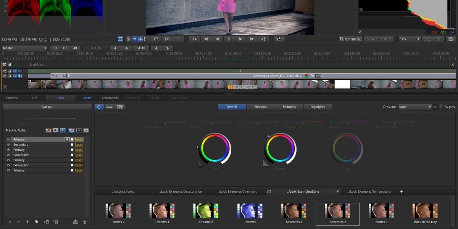The width and height of the screenshot is (458, 229).
Task: Click the Offset color wheel
Action: point(215,148)
